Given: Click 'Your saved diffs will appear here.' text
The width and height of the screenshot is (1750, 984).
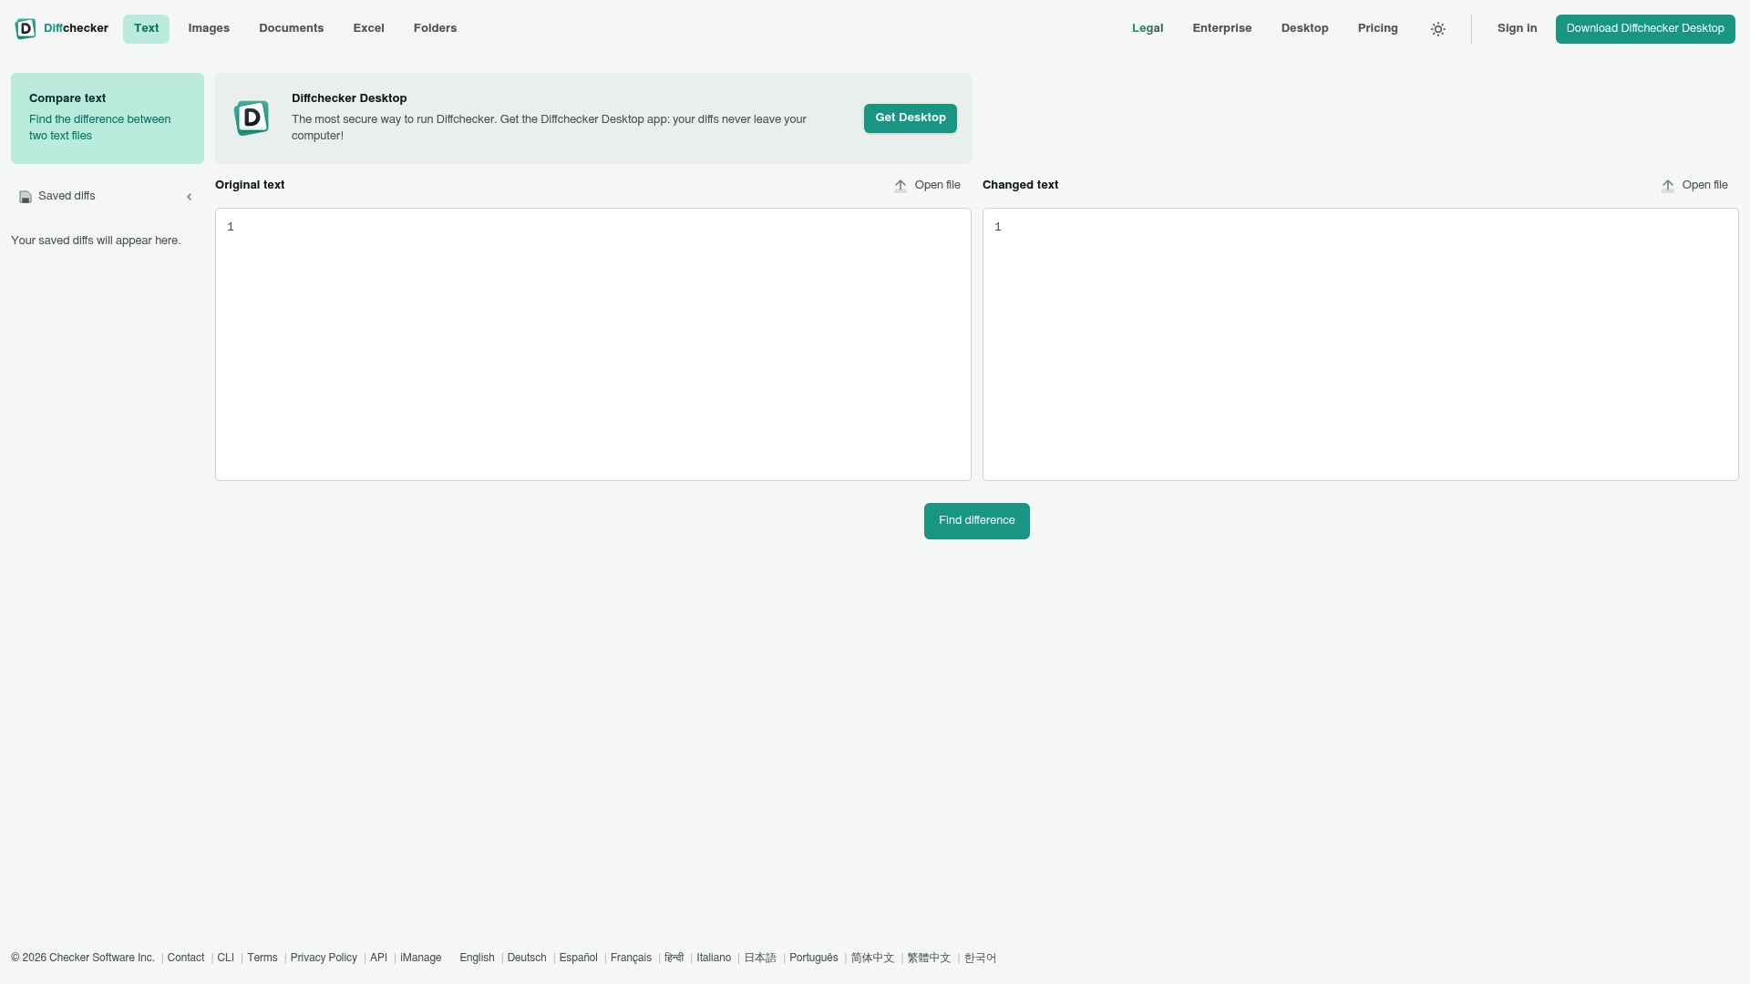Looking at the screenshot, I should pyautogui.click(x=96, y=241).
